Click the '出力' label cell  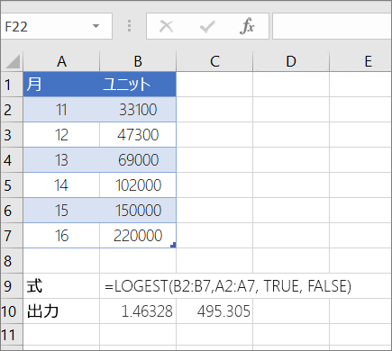tap(61, 311)
